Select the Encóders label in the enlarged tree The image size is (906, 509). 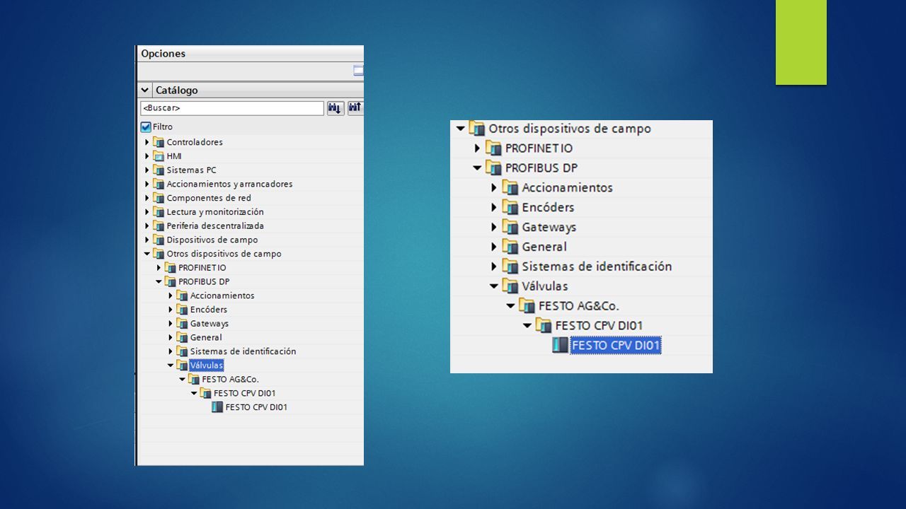(x=548, y=208)
